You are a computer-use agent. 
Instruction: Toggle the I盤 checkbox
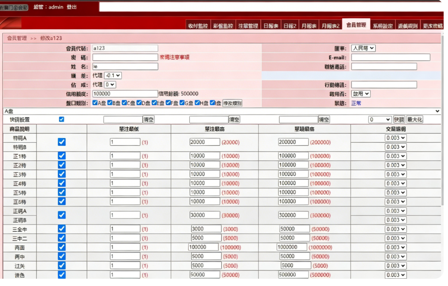coord(212,103)
